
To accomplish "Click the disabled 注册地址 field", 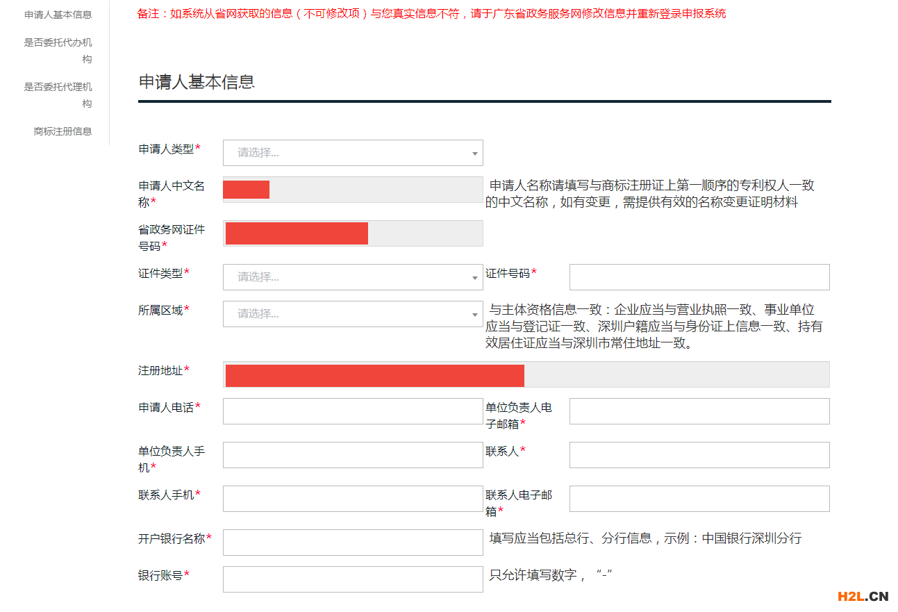I will pyautogui.click(x=526, y=374).
